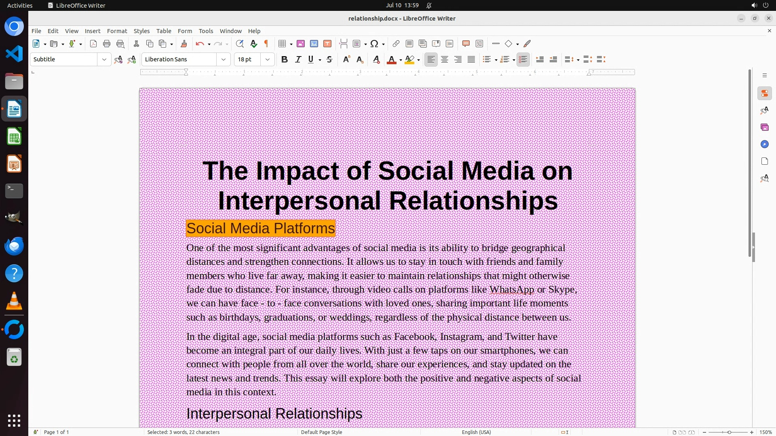Open the Liberation Sans font name dropdown
Viewport: 776px width, 436px height.
pos(223,59)
